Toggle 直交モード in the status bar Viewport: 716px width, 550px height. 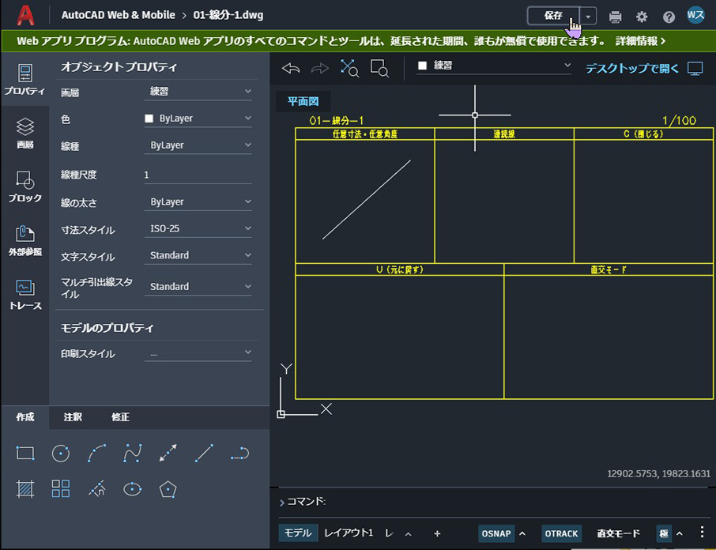618,533
